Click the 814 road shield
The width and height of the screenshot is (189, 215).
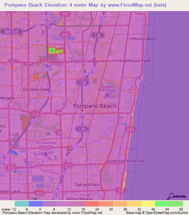[36, 114]
